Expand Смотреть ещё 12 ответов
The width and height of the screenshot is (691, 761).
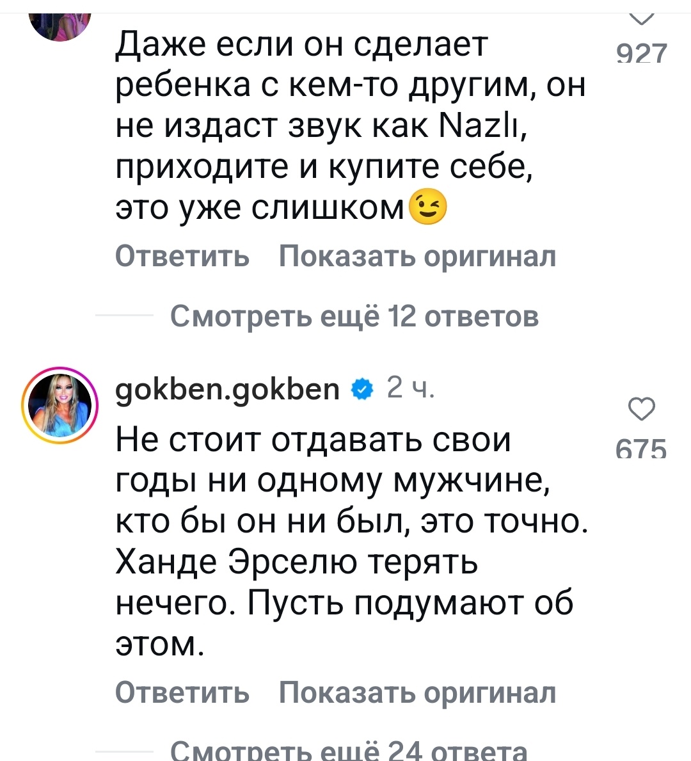coord(354,316)
